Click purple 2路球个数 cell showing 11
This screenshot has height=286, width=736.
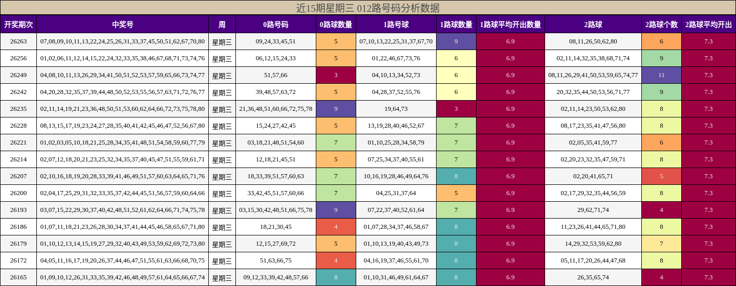661,75
